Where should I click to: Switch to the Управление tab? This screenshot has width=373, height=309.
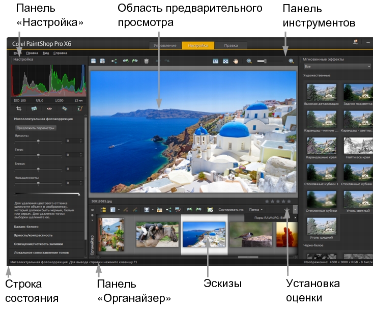(165, 45)
